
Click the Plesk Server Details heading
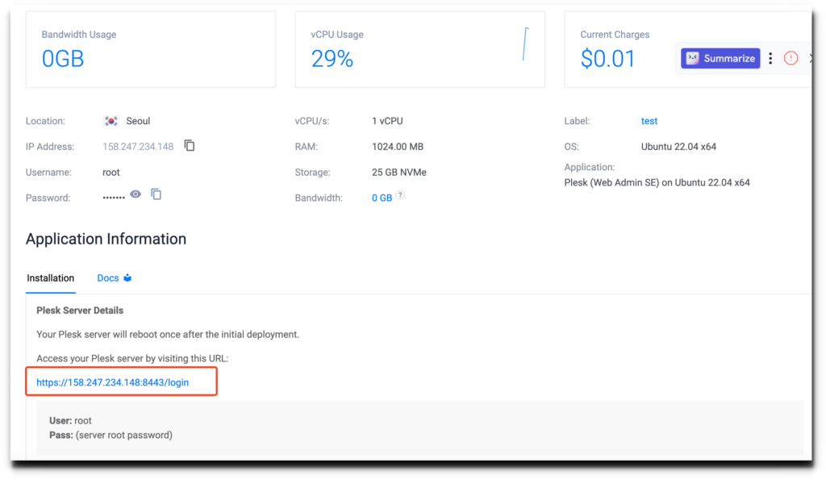click(80, 311)
